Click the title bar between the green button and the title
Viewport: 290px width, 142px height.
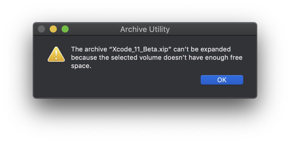[94, 29]
